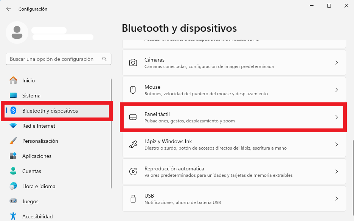The image size is (354, 221).
Task: Click the main content scrollbar
Action: (x=353, y=177)
